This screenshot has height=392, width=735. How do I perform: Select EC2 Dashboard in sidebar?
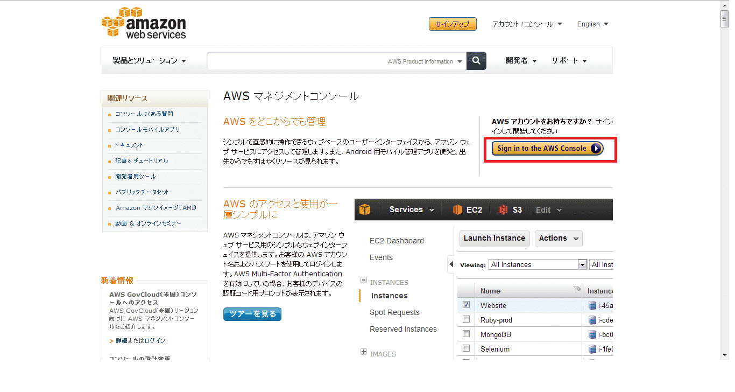coord(397,241)
